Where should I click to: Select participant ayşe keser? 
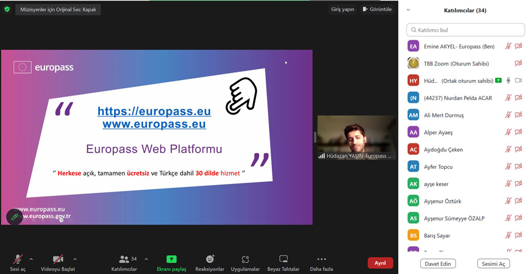pyautogui.click(x=465, y=184)
